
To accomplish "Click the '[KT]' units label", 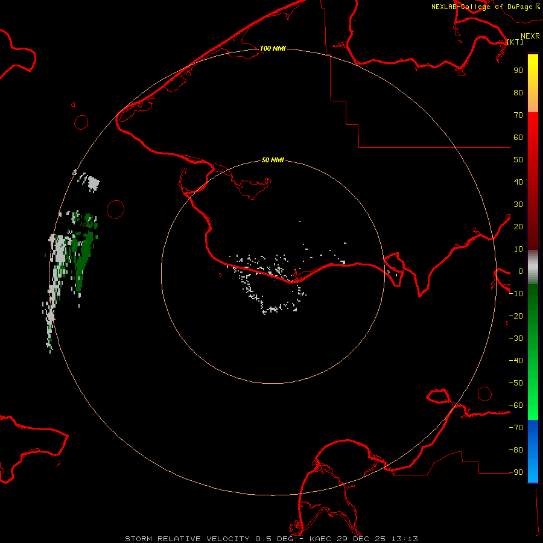I will tap(515, 42).
